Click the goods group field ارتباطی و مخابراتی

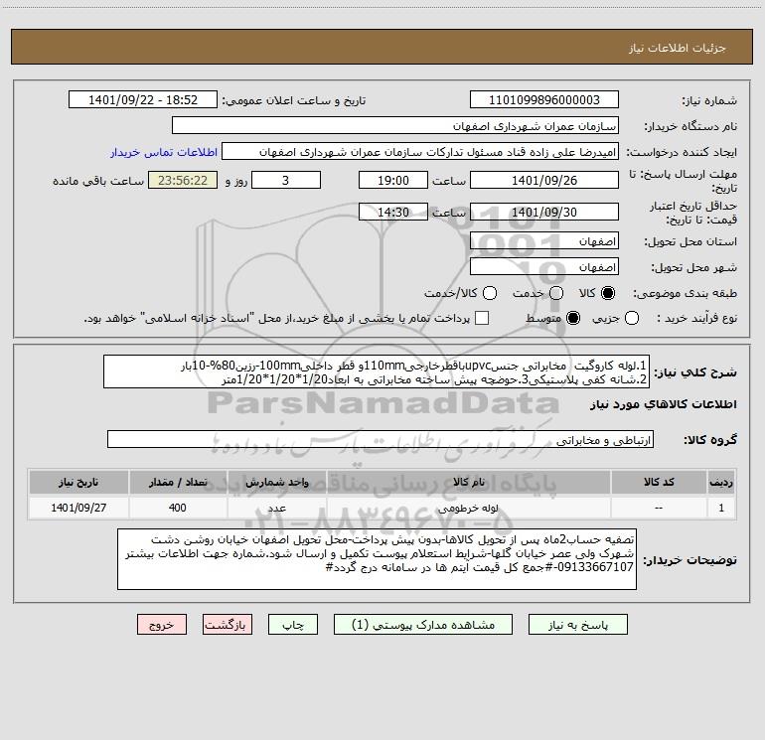pos(381,439)
